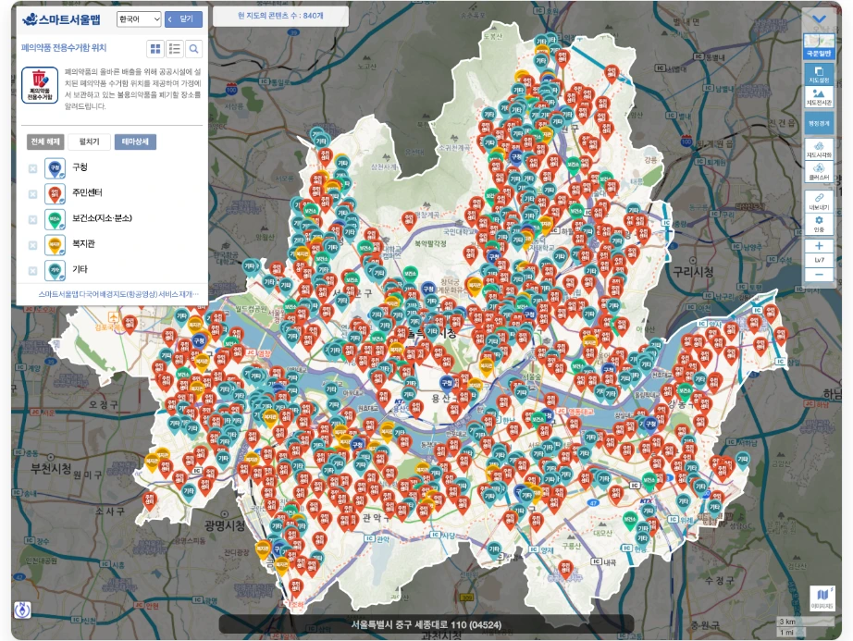Uncheck the 기타 layer checkbox
This screenshot has height=641, width=853.
(32, 271)
